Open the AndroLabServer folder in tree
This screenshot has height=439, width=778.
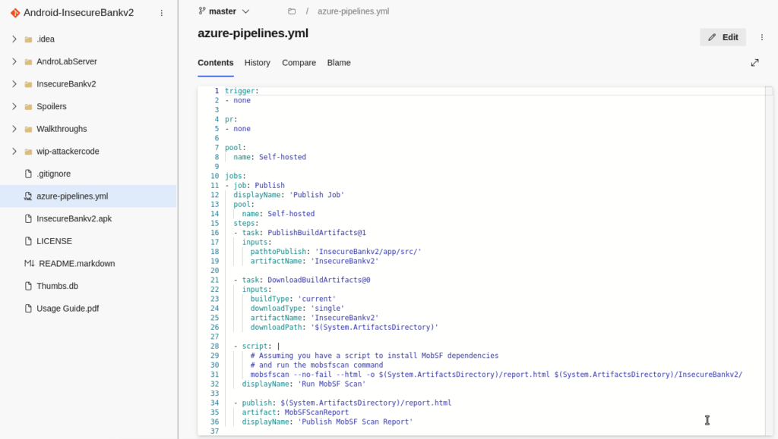(x=67, y=61)
